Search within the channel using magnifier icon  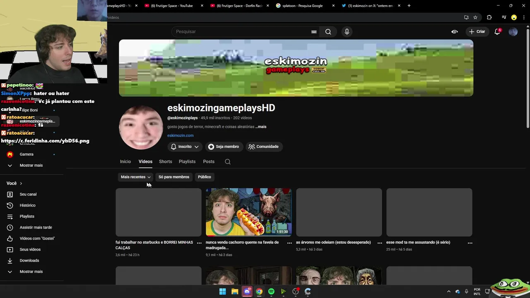coord(228,162)
